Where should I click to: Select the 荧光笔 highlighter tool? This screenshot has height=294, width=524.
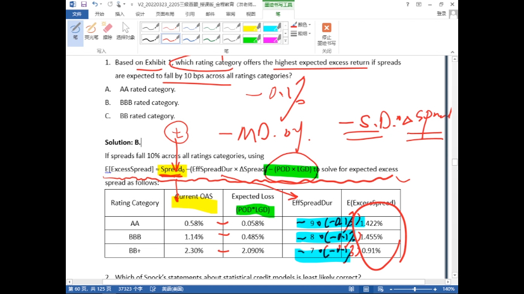(x=91, y=30)
